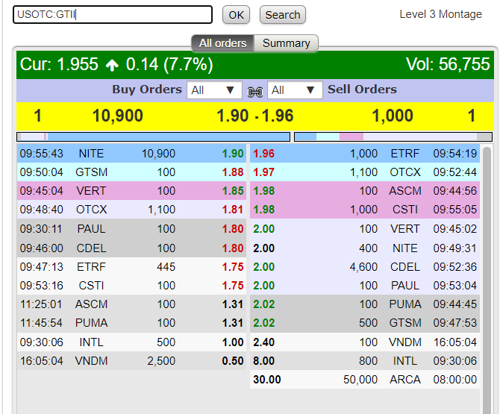Viewport: 500px width, 414px height.
Task: Select the VNDM sell order at 2.40
Action: click(365, 342)
